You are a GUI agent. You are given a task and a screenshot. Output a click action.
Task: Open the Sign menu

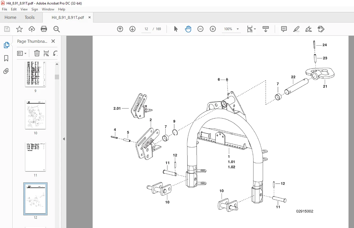coord(35,9)
